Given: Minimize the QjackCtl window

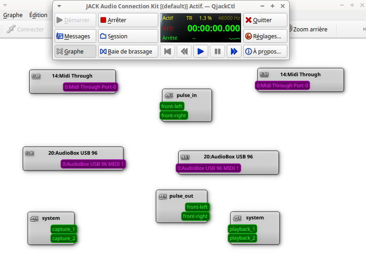Looking at the screenshot, I should pos(262,6).
